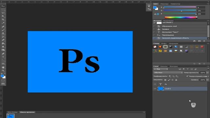Screen dimensions: 210x118
Task: Select the Rectangular Marquee tool
Action: point(3,10)
